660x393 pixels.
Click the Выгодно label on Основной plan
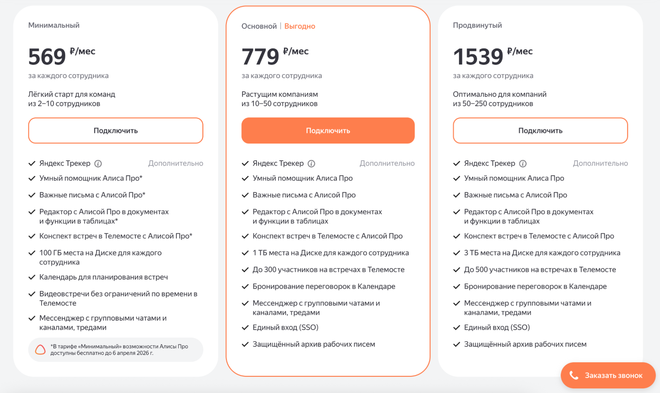[299, 26]
